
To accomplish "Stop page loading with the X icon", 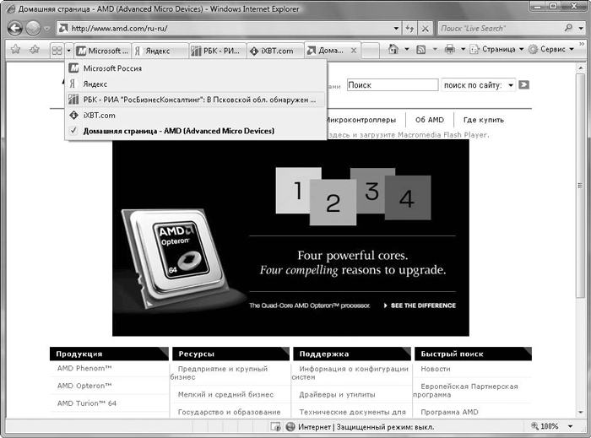I will coord(424,28).
